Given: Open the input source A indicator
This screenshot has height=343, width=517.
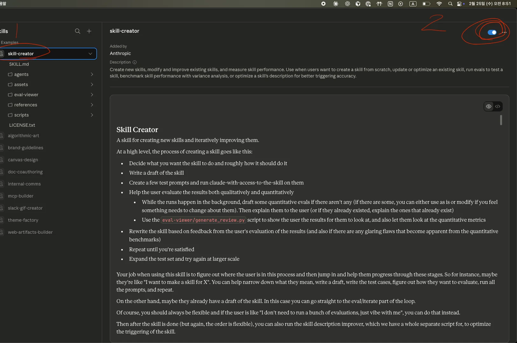Looking at the screenshot, I should click(413, 4).
